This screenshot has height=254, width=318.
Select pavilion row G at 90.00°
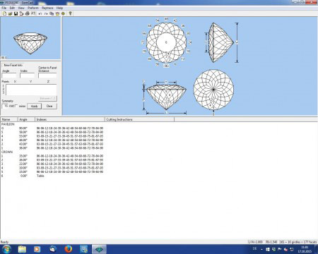(52, 128)
